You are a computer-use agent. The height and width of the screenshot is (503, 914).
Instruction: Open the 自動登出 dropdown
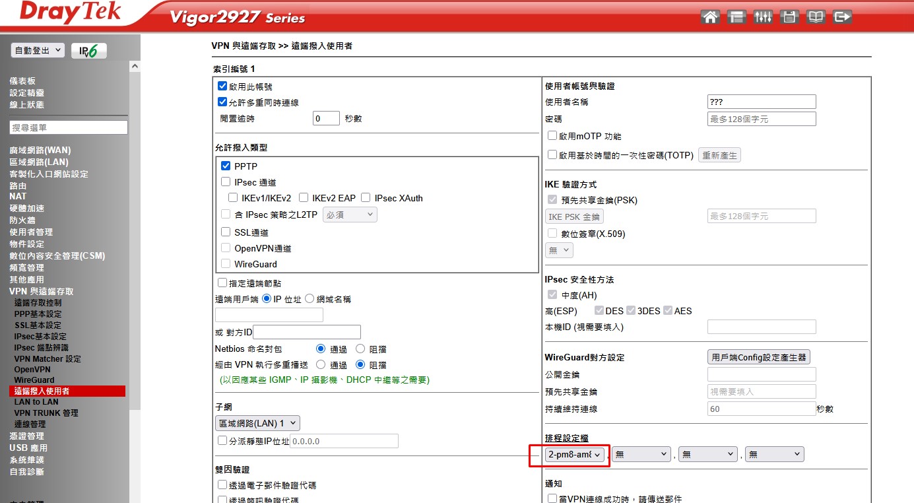click(x=38, y=50)
